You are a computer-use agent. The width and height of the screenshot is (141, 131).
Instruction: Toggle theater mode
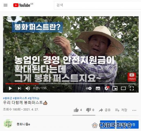123,88
